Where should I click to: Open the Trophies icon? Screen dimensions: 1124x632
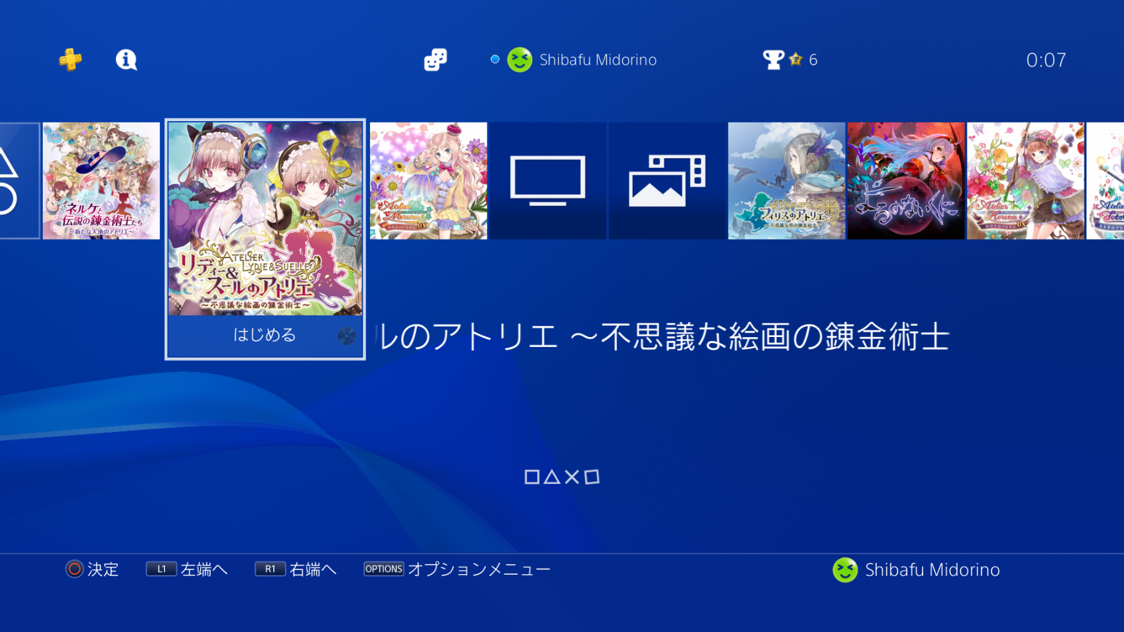774,60
